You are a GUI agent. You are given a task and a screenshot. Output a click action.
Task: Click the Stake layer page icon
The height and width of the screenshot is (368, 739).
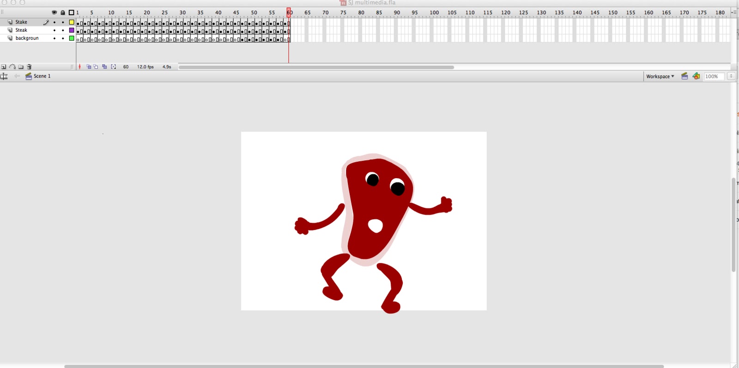(x=10, y=22)
